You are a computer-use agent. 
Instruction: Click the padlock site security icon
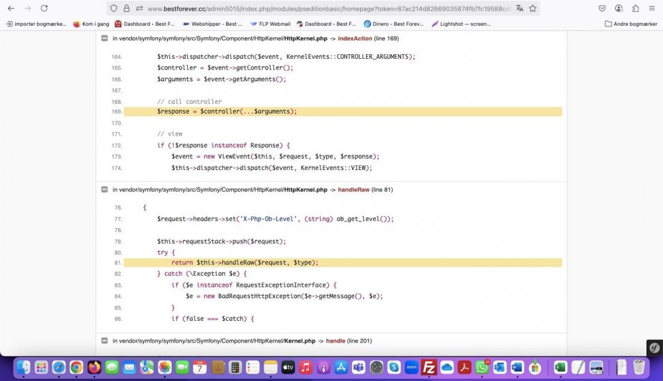pos(127,8)
